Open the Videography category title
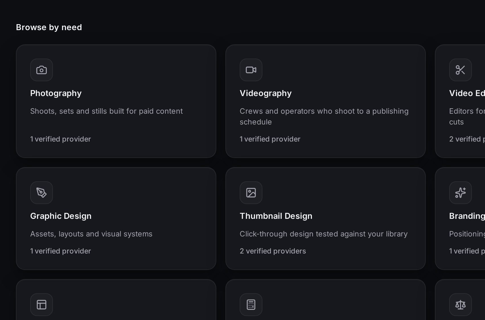485x320 pixels. tap(266, 93)
